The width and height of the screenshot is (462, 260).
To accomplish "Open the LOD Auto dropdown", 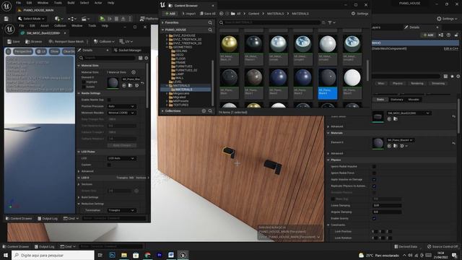I will (x=121, y=158).
